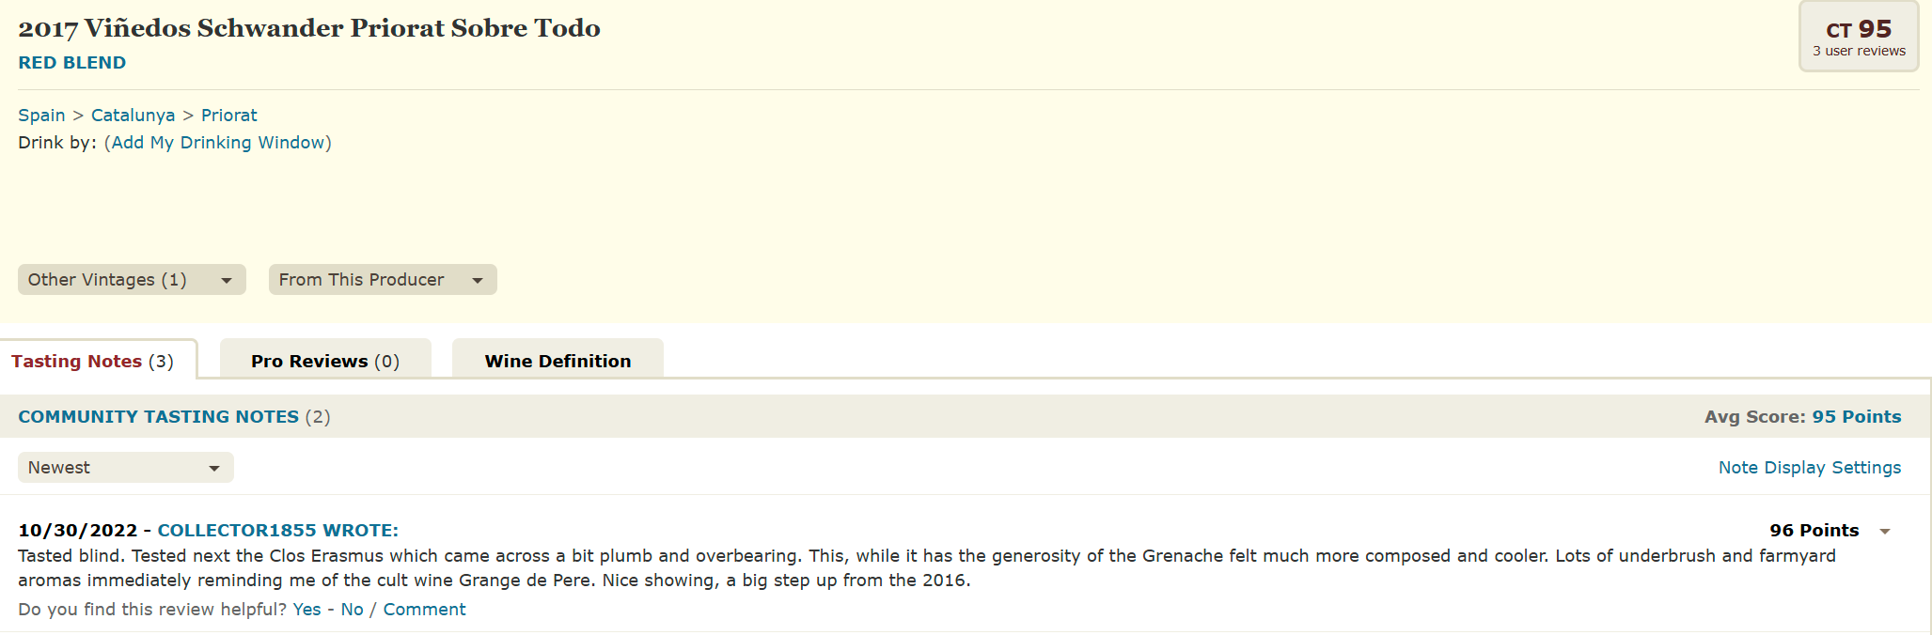Follow the Catalunya breadcrumb link
This screenshot has height=635, width=1932.
click(x=133, y=116)
